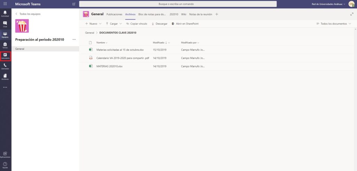357x171 pixels.
Task: Open Llamadas phone icon
Action: pyautogui.click(x=5, y=66)
